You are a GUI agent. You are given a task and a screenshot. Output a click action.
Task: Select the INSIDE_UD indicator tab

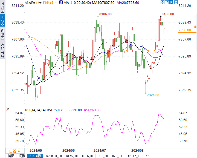134,156
